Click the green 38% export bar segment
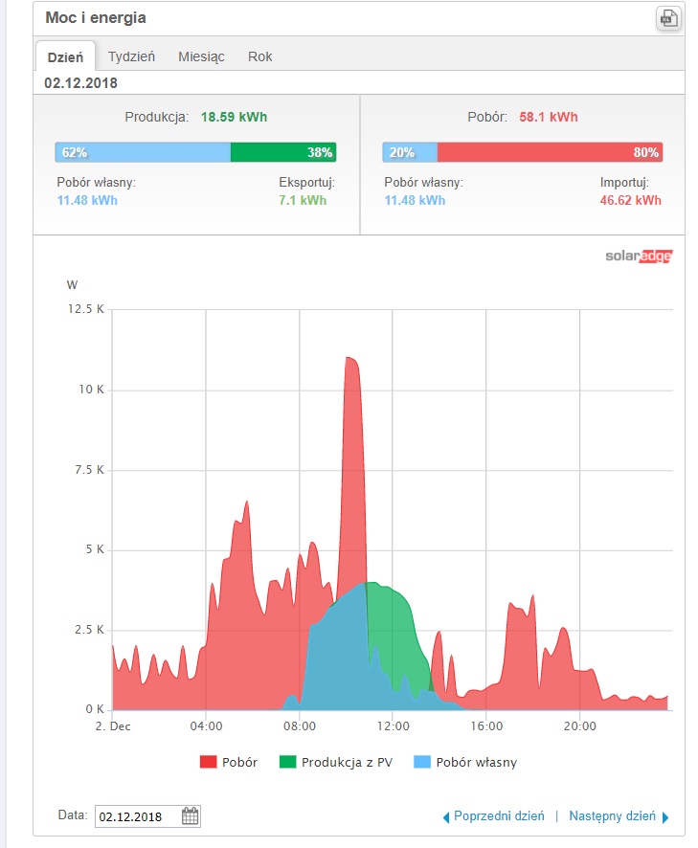This screenshot has height=848, width=698. click(283, 152)
